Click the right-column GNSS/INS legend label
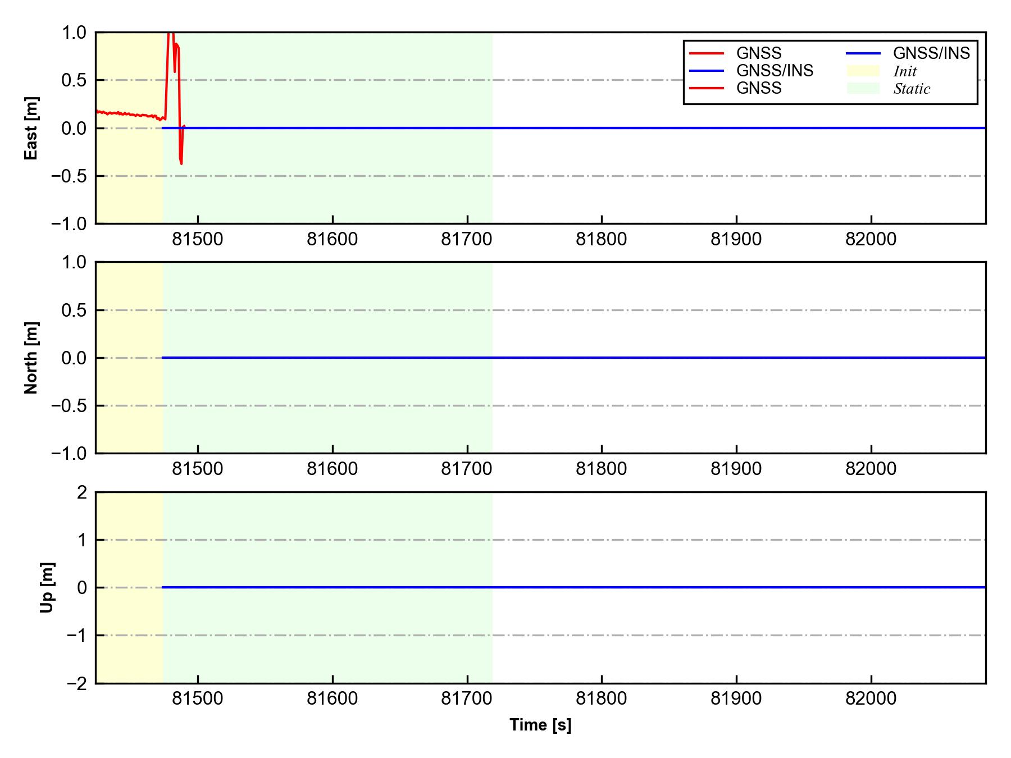The image size is (1011, 758). click(931, 53)
